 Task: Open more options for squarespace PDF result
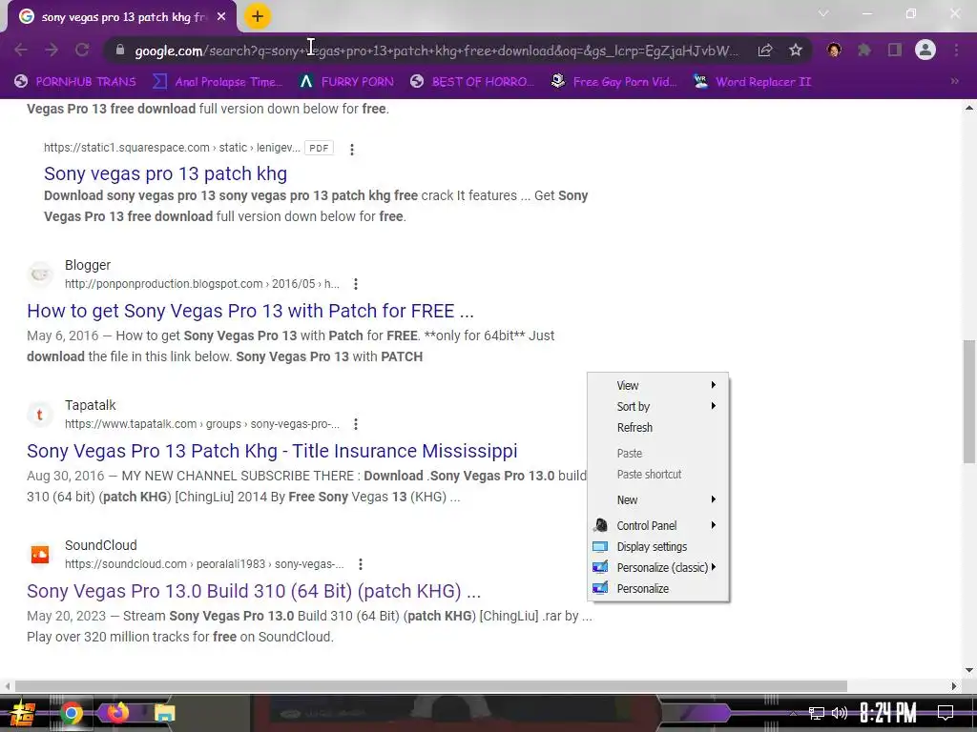pyautogui.click(x=352, y=150)
